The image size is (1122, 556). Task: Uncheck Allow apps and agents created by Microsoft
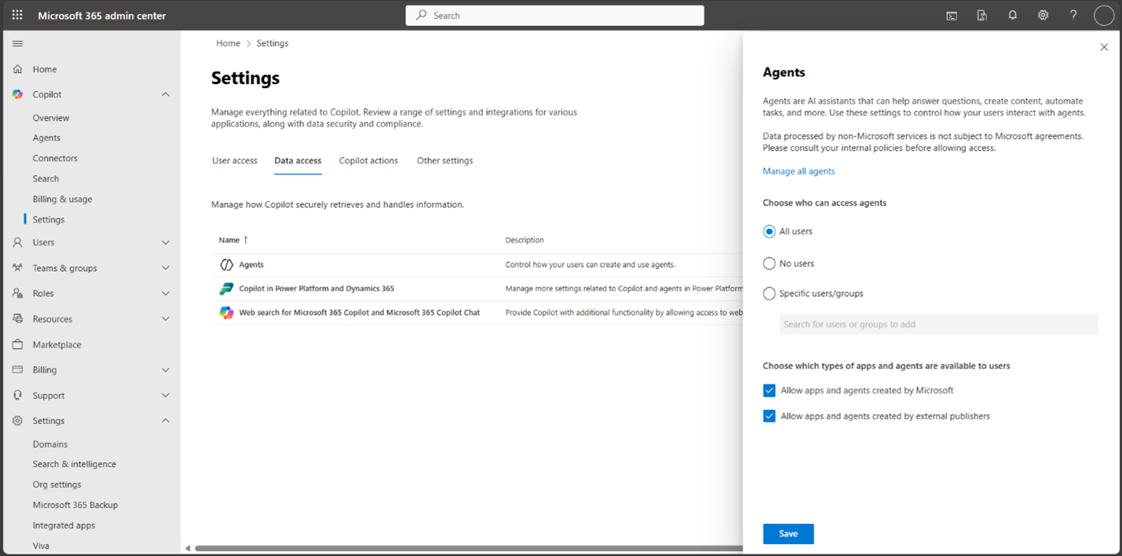(x=769, y=390)
